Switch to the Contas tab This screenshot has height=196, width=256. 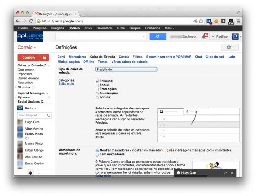pos(124,57)
